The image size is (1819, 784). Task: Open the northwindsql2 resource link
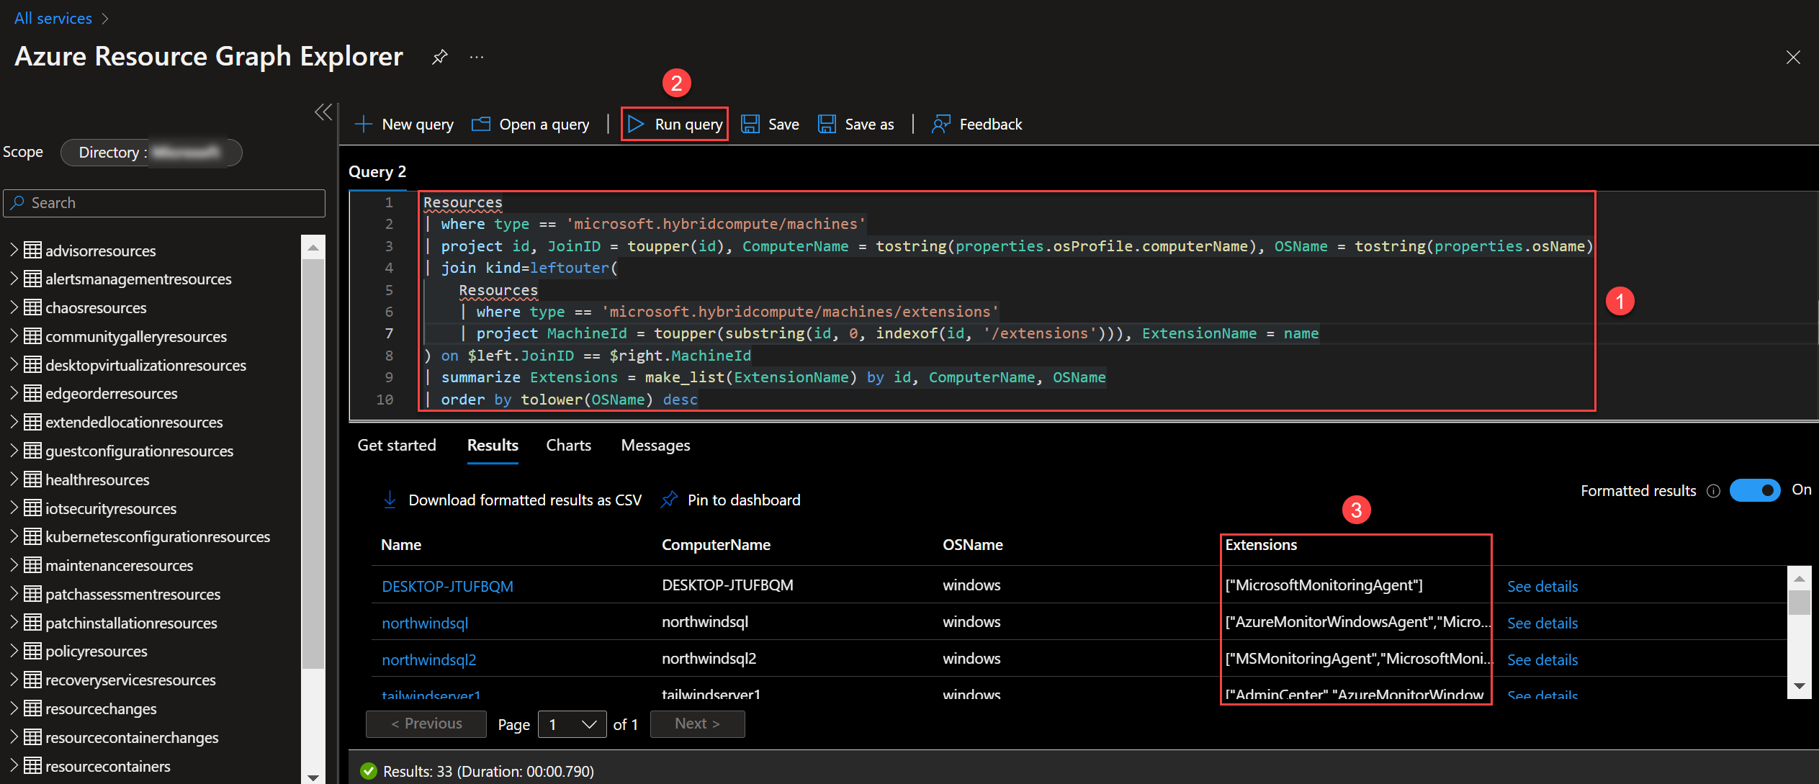coord(429,659)
